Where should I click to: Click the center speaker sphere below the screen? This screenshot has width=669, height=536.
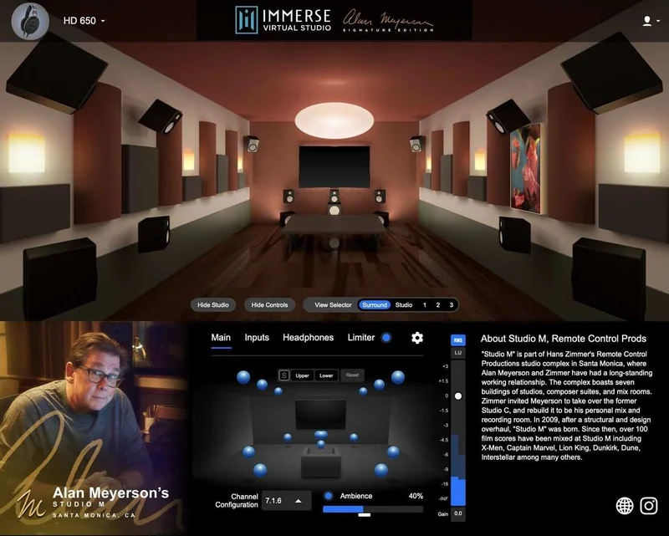pyautogui.click(x=321, y=436)
